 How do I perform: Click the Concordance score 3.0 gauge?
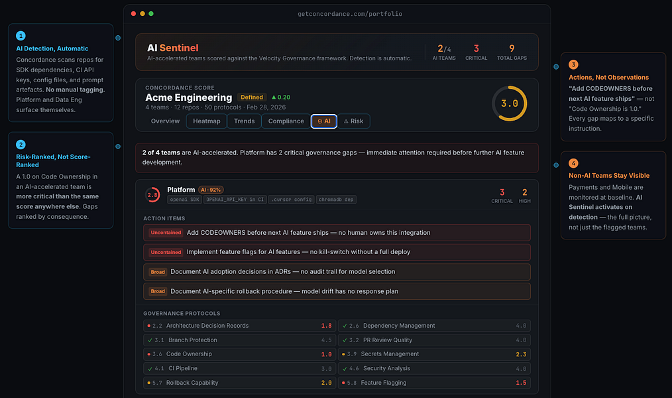(x=509, y=103)
